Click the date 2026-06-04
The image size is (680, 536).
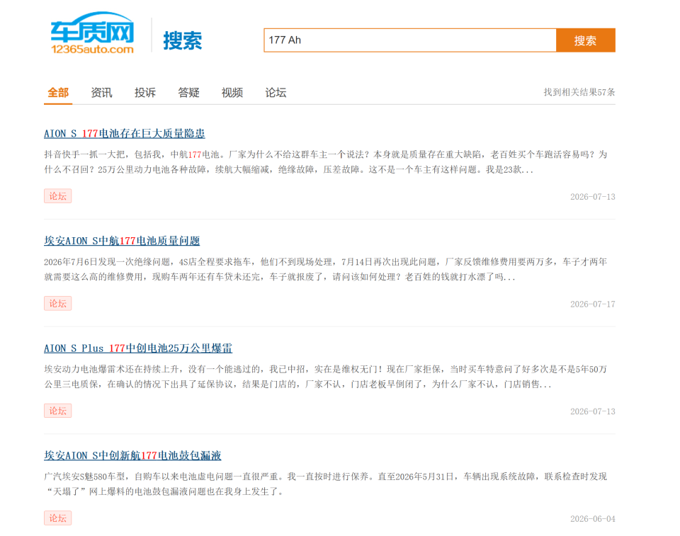coord(592,519)
